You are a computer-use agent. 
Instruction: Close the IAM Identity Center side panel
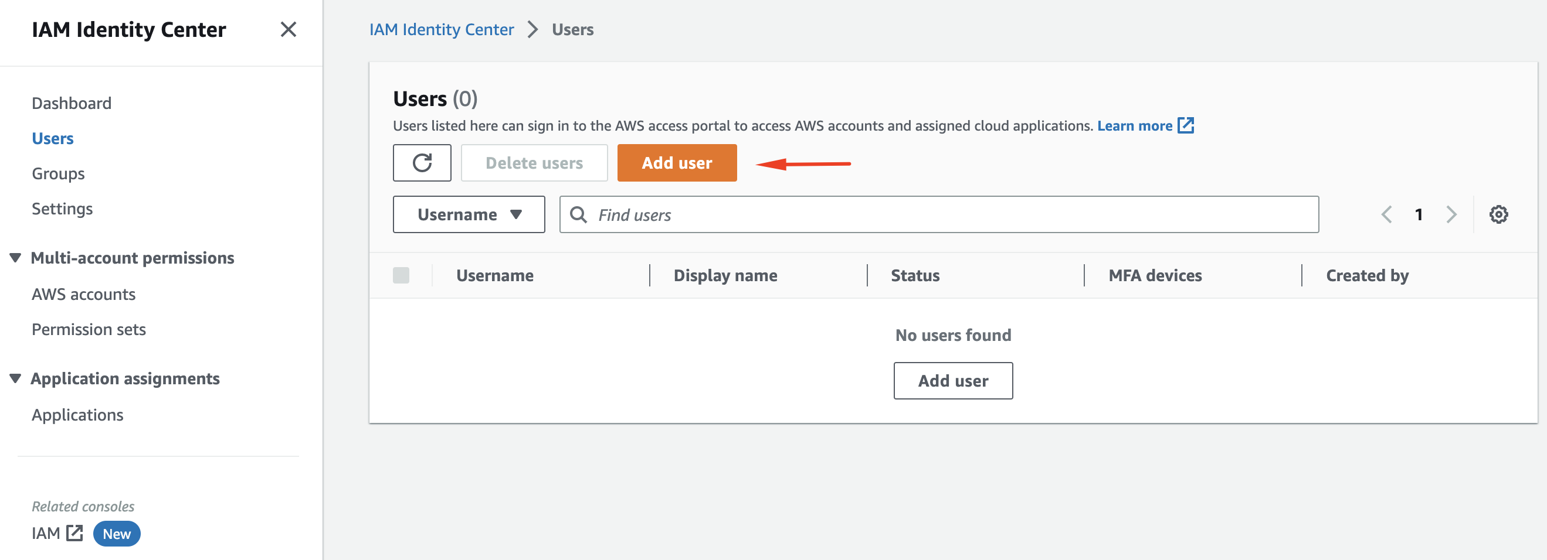(289, 29)
